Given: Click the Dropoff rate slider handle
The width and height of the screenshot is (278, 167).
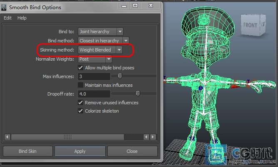Looking at the screenshot, I should (x=138, y=93).
